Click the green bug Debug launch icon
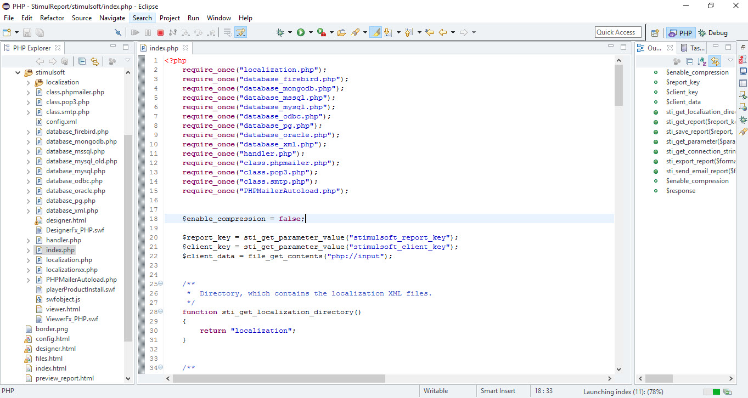 280,32
